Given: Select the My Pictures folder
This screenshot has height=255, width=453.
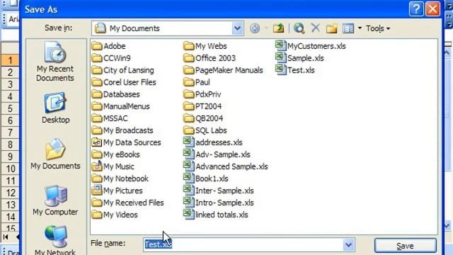Looking at the screenshot, I should tap(117, 191).
